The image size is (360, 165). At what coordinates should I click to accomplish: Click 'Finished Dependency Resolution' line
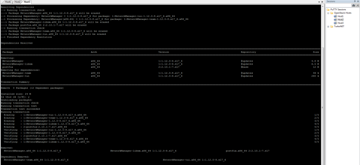tap(26, 37)
